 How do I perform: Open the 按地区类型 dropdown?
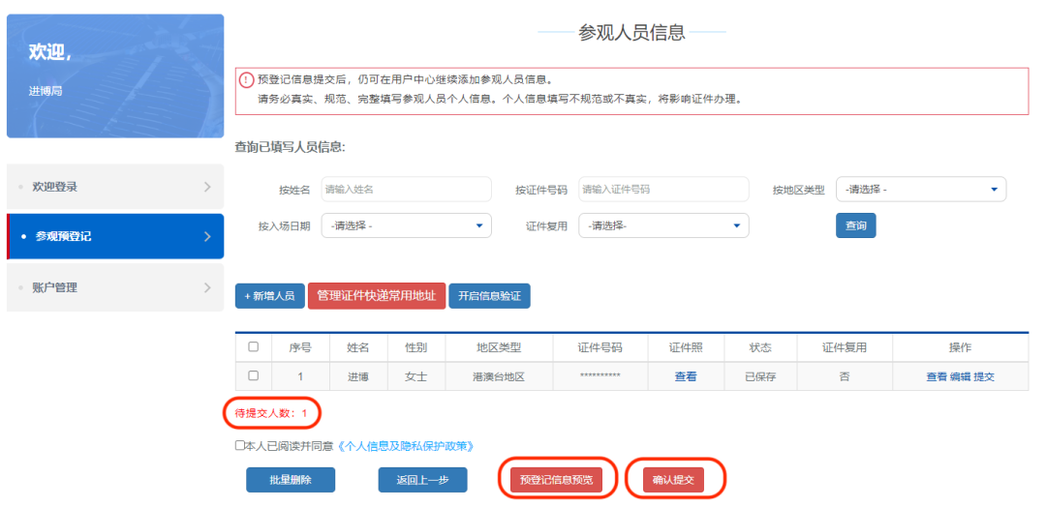(x=920, y=190)
